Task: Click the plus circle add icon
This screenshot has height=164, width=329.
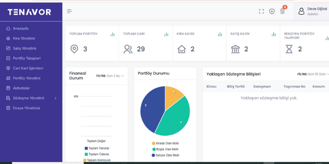Action: point(272,11)
